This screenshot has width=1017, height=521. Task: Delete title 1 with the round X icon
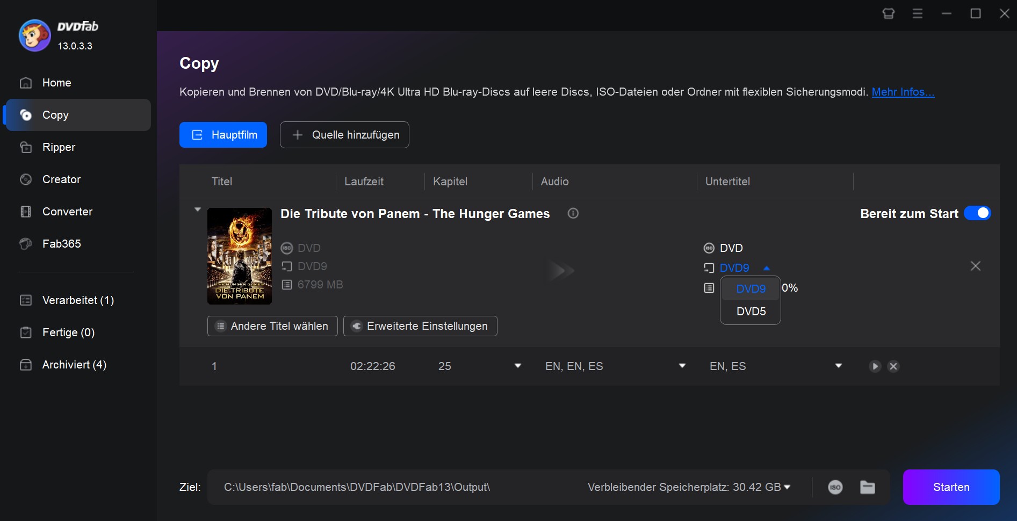893,366
